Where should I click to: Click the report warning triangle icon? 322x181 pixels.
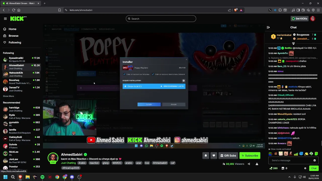(257, 164)
